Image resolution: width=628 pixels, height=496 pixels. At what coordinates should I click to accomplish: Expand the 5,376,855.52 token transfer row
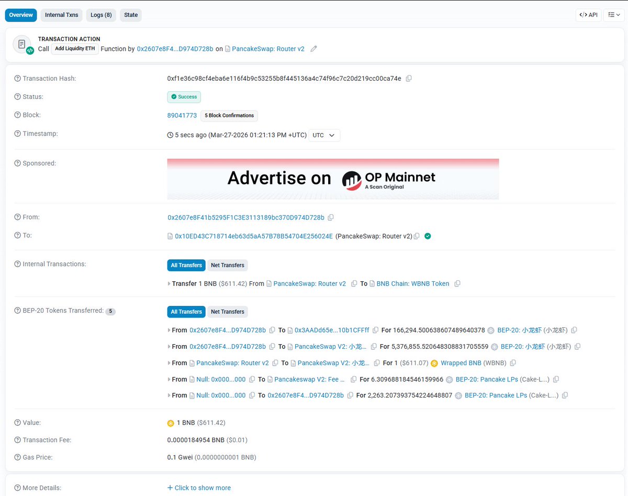[169, 347]
